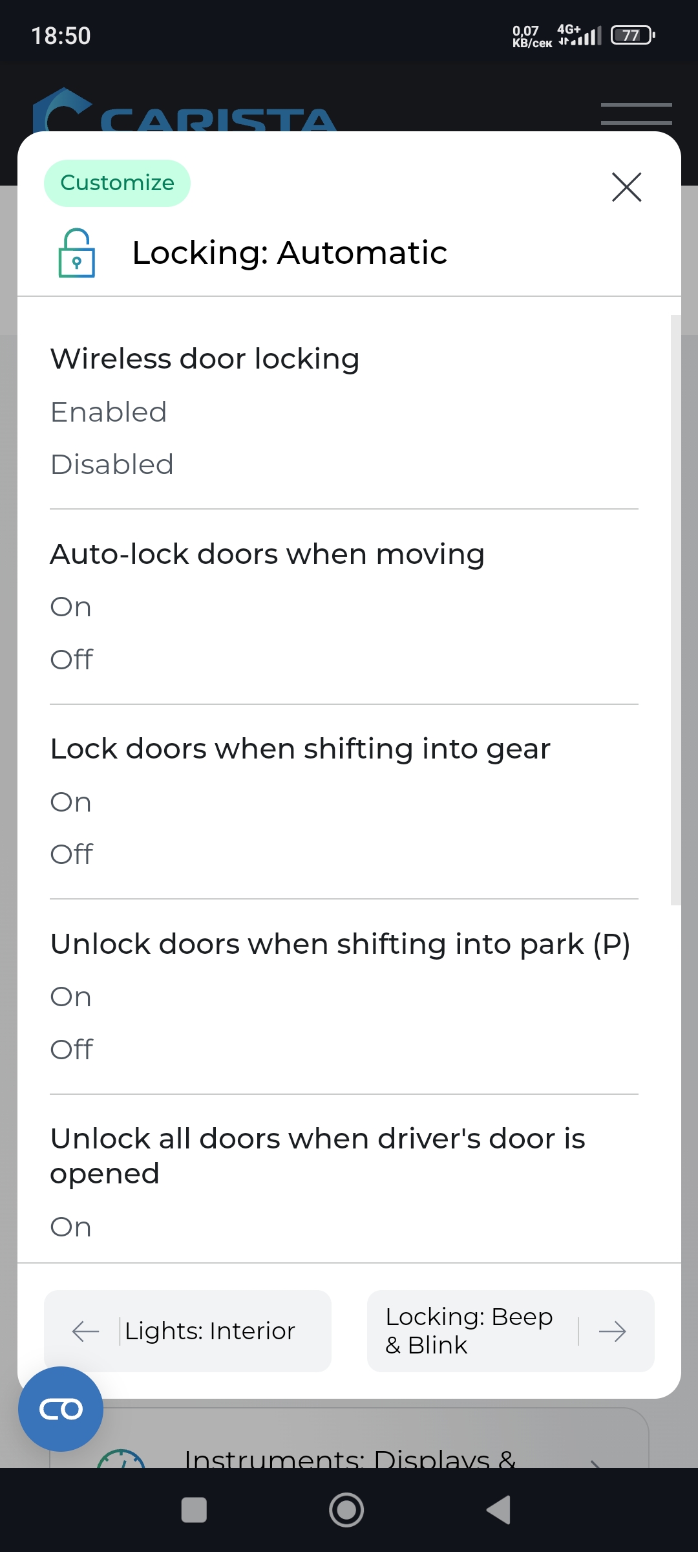This screenshot has height=1552, width=698.
Task: Select Enabled for Wireless door locking
Action: (109, 413)
